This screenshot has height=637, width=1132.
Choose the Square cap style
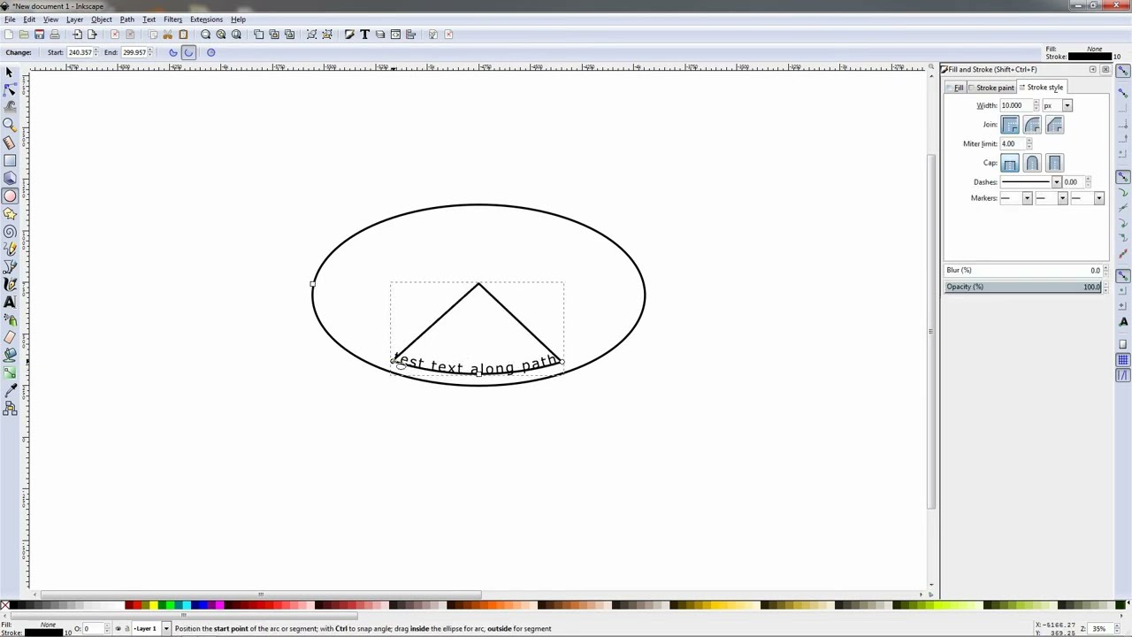click(x=1054, y=164)
